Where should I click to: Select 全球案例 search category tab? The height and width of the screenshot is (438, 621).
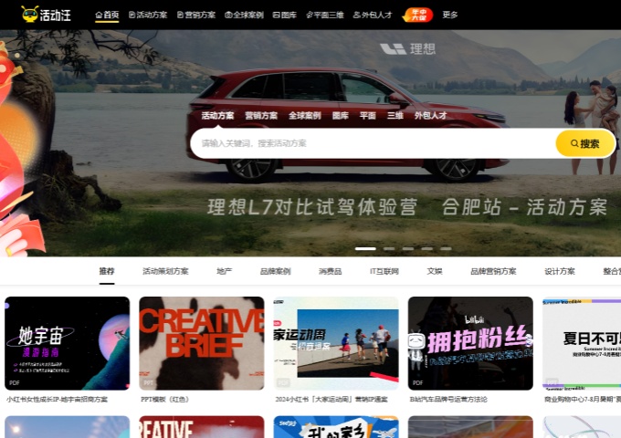tap(304, 116)
